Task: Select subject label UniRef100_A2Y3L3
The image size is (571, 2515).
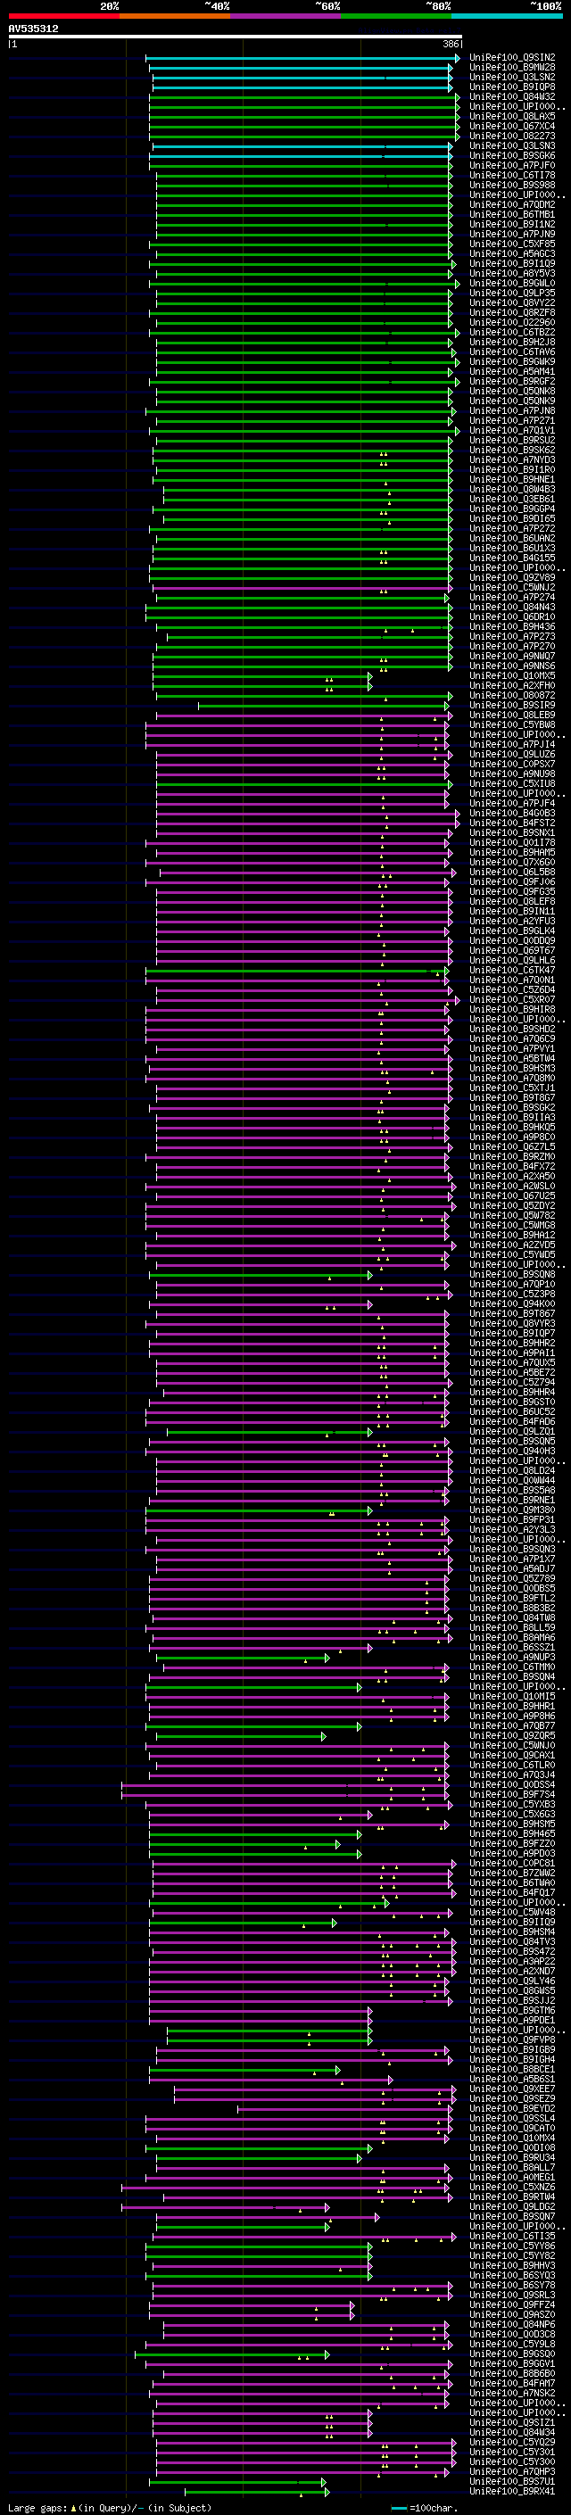Action: coord(512,1529)
